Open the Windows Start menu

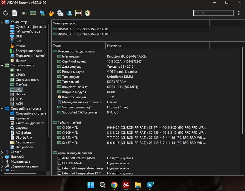(91, 185)
